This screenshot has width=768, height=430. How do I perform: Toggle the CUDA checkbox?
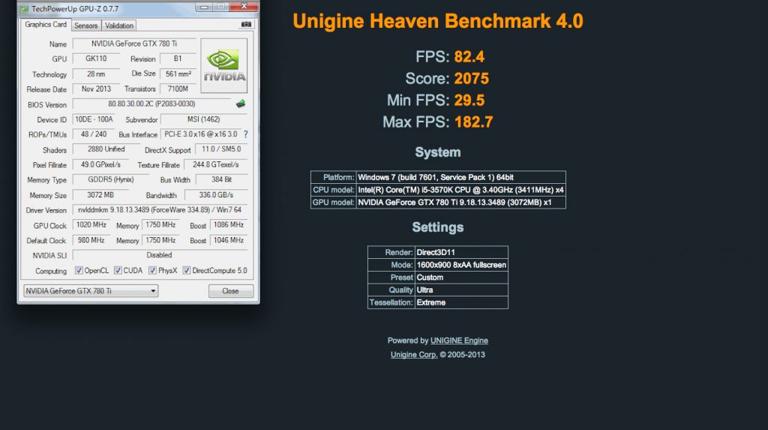point(118,271)
